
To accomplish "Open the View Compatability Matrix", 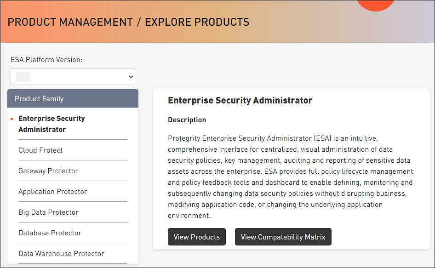I will [283, 237].
